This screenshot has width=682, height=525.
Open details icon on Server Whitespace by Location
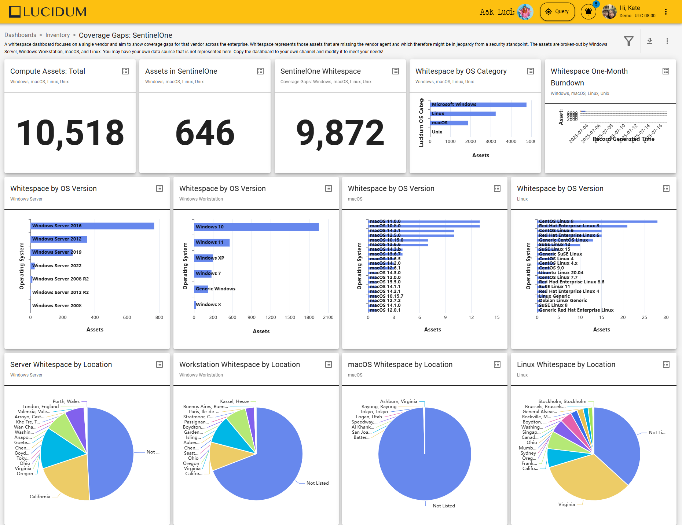click(x=159, y=364)
